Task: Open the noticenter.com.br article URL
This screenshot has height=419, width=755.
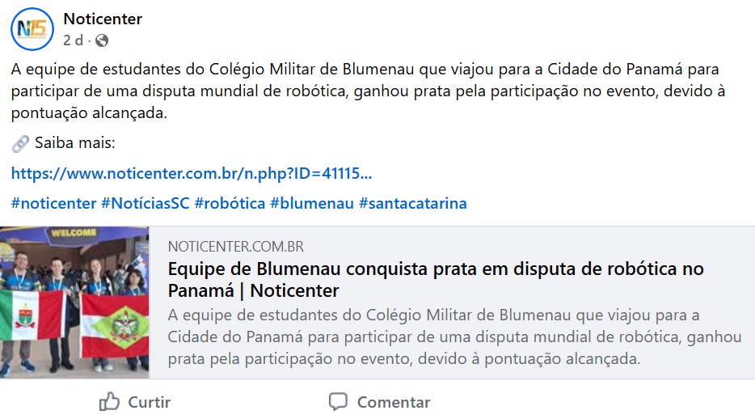Action: 192,173
